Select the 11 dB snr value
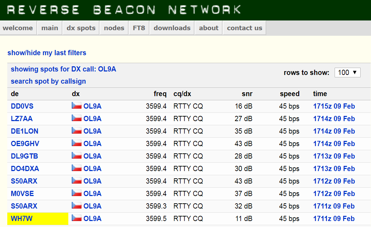Screen dimensions: 371x229 click(244, 219)
